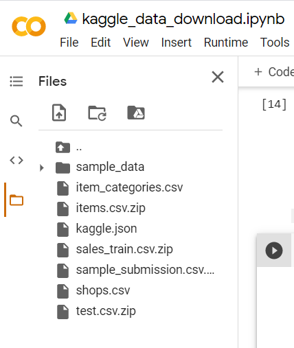Screen dimensions: 294x348
Task: Close the Files panel
Action: click(x=218, y=77)
